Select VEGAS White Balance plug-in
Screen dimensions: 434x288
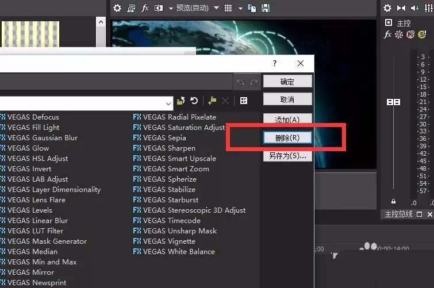pyautogui.click(x=174, y=251)
